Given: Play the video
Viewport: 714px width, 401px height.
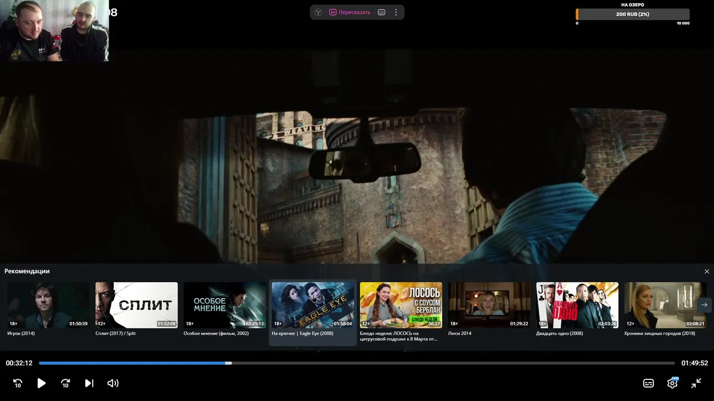Looking at the screenshot, I should pos(41,383).
